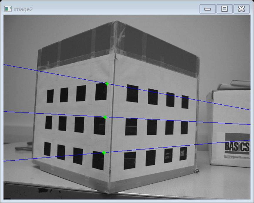The image size is (254, 203).
Task: Select the topmost green feature point
Action: [x=107, y=84]
